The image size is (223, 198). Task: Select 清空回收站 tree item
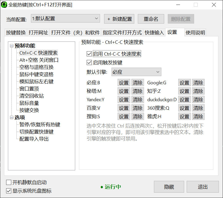click(31, 96)
